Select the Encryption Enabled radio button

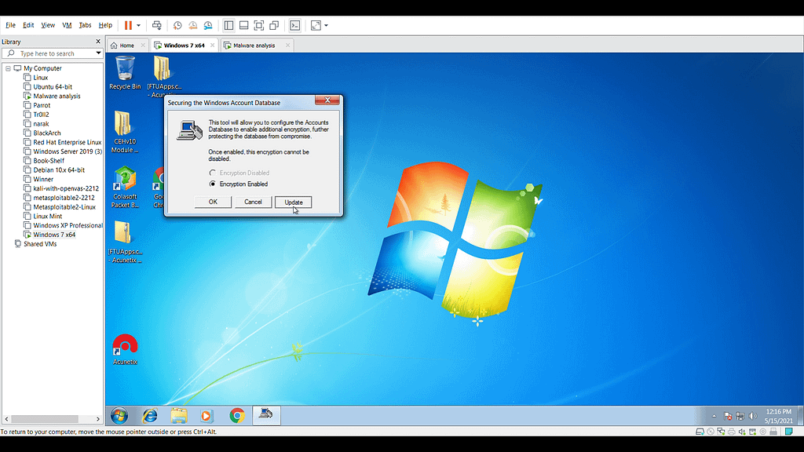[213, 184]
